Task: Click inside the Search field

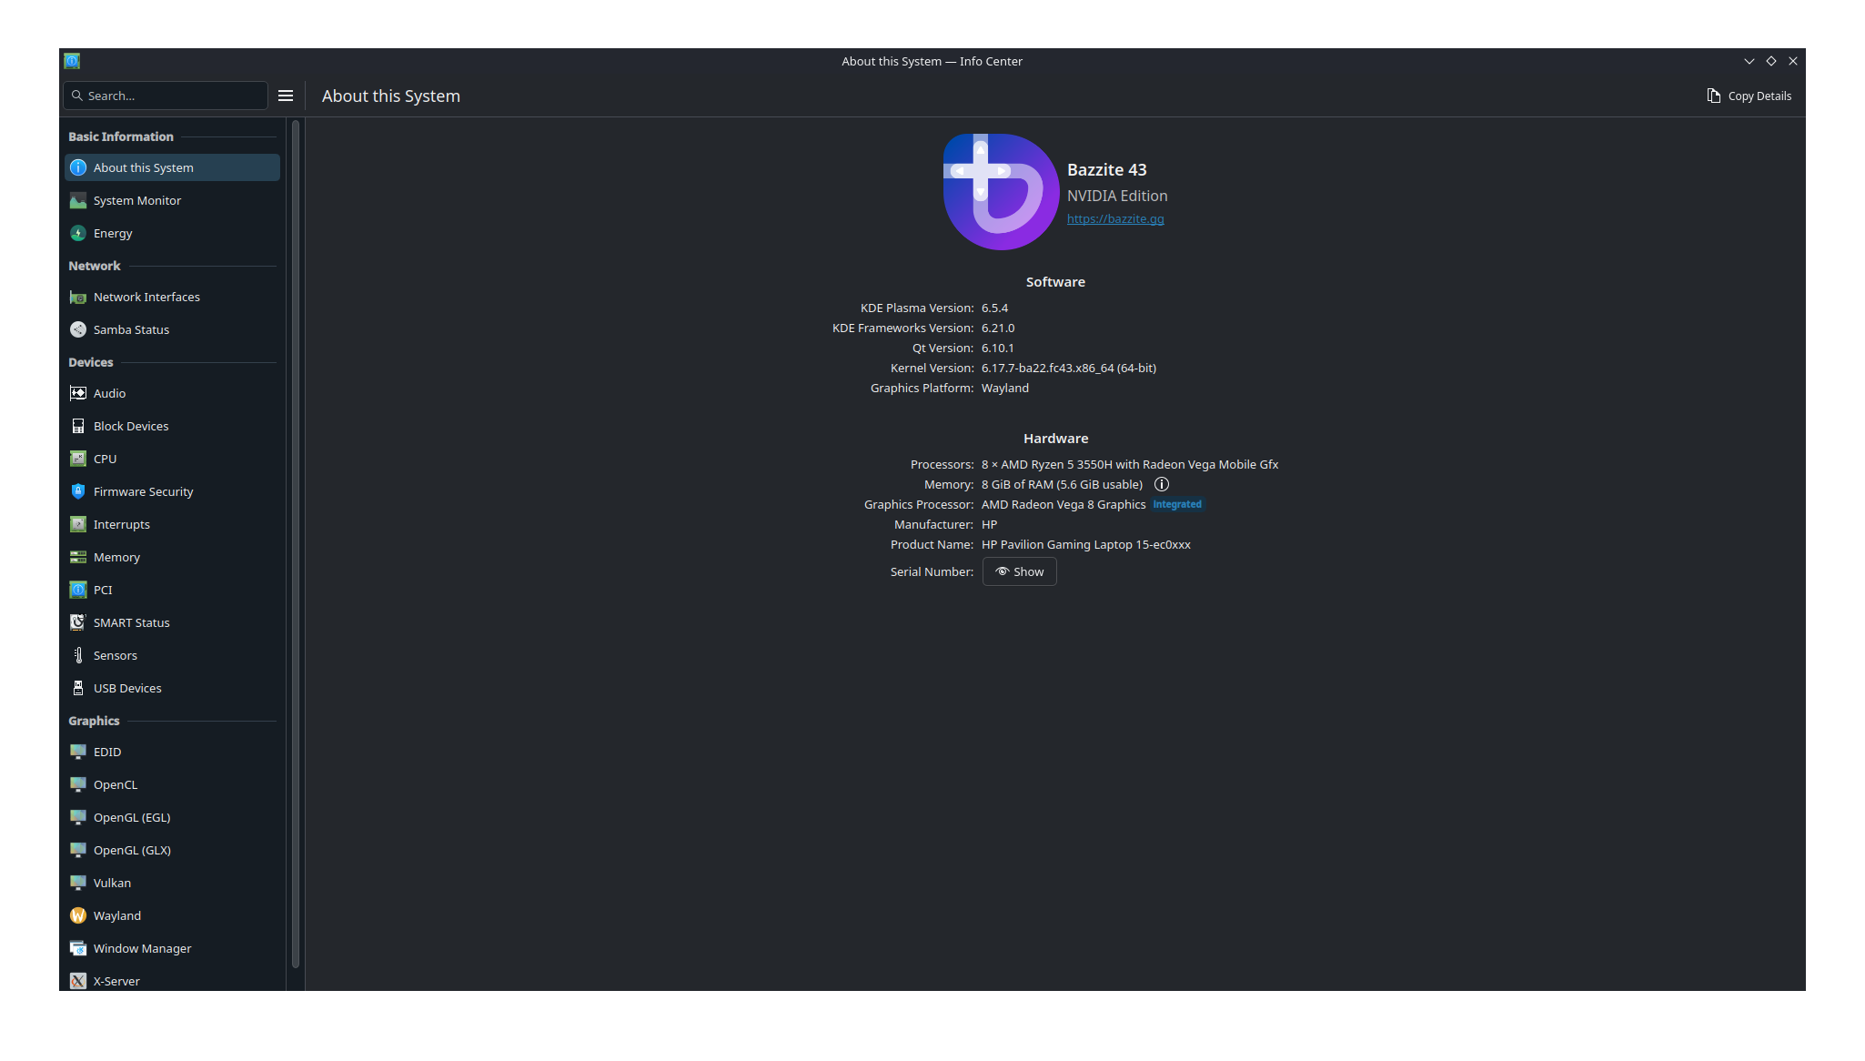Action: pyautogui.click(x=165, y=96)
